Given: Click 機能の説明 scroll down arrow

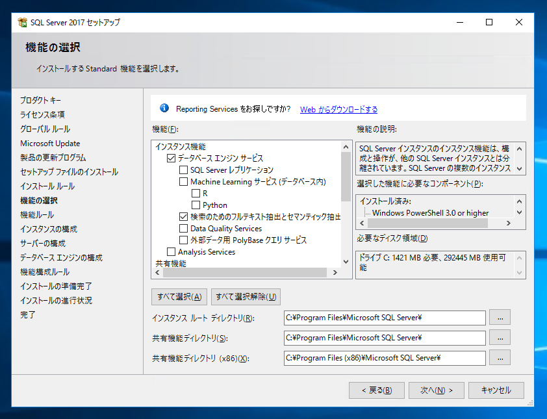Looking at the screenshot, I should pyautogui.click(x=519, y=169).
